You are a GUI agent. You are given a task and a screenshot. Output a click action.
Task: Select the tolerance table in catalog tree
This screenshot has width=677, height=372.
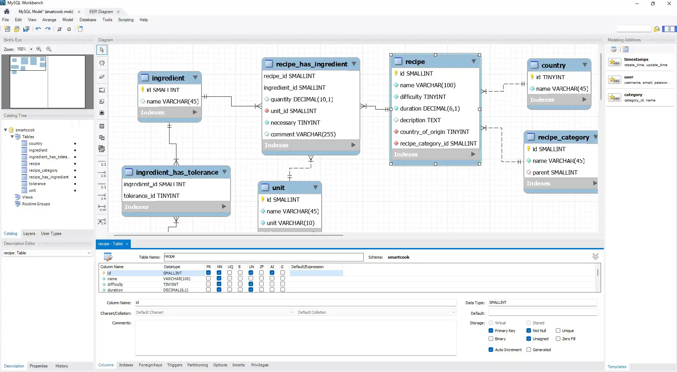point(37,184)
